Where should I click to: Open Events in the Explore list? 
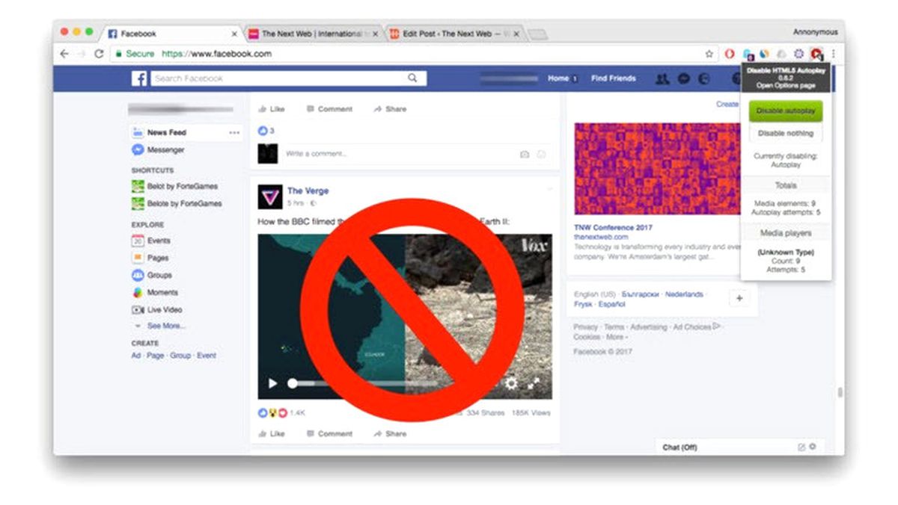coord(152,241)
